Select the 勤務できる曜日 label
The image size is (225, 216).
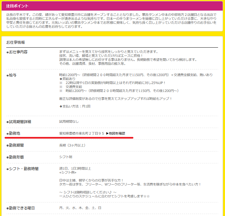tap(22, 208)
